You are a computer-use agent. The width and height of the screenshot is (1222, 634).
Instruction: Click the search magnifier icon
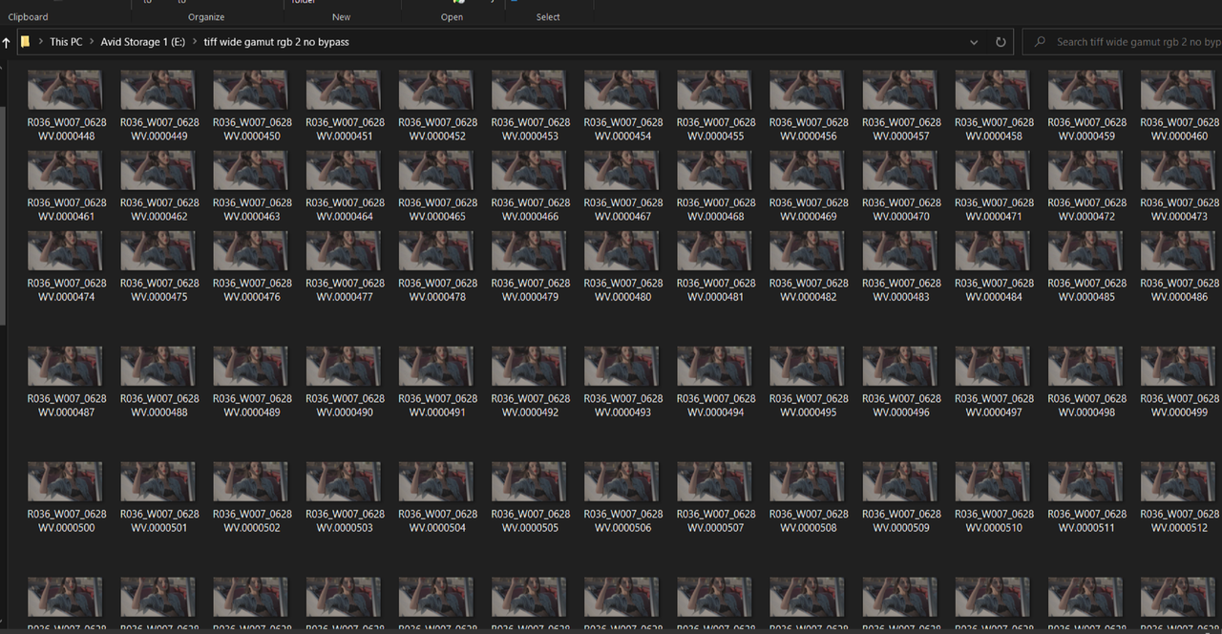[x=1038, y=42]
